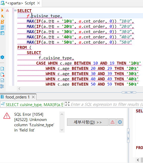Open the blue gear settings icon
The image size is (143, 163).
coord(2,57)
